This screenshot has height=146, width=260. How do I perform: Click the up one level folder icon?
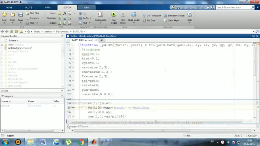[12, 32]
